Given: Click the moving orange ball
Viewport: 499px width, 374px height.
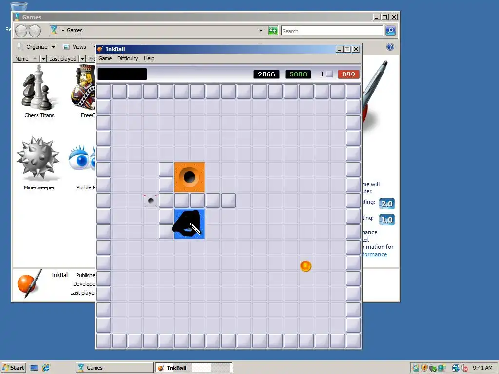Looking at the screenshot, I should [x=306, y=266].
